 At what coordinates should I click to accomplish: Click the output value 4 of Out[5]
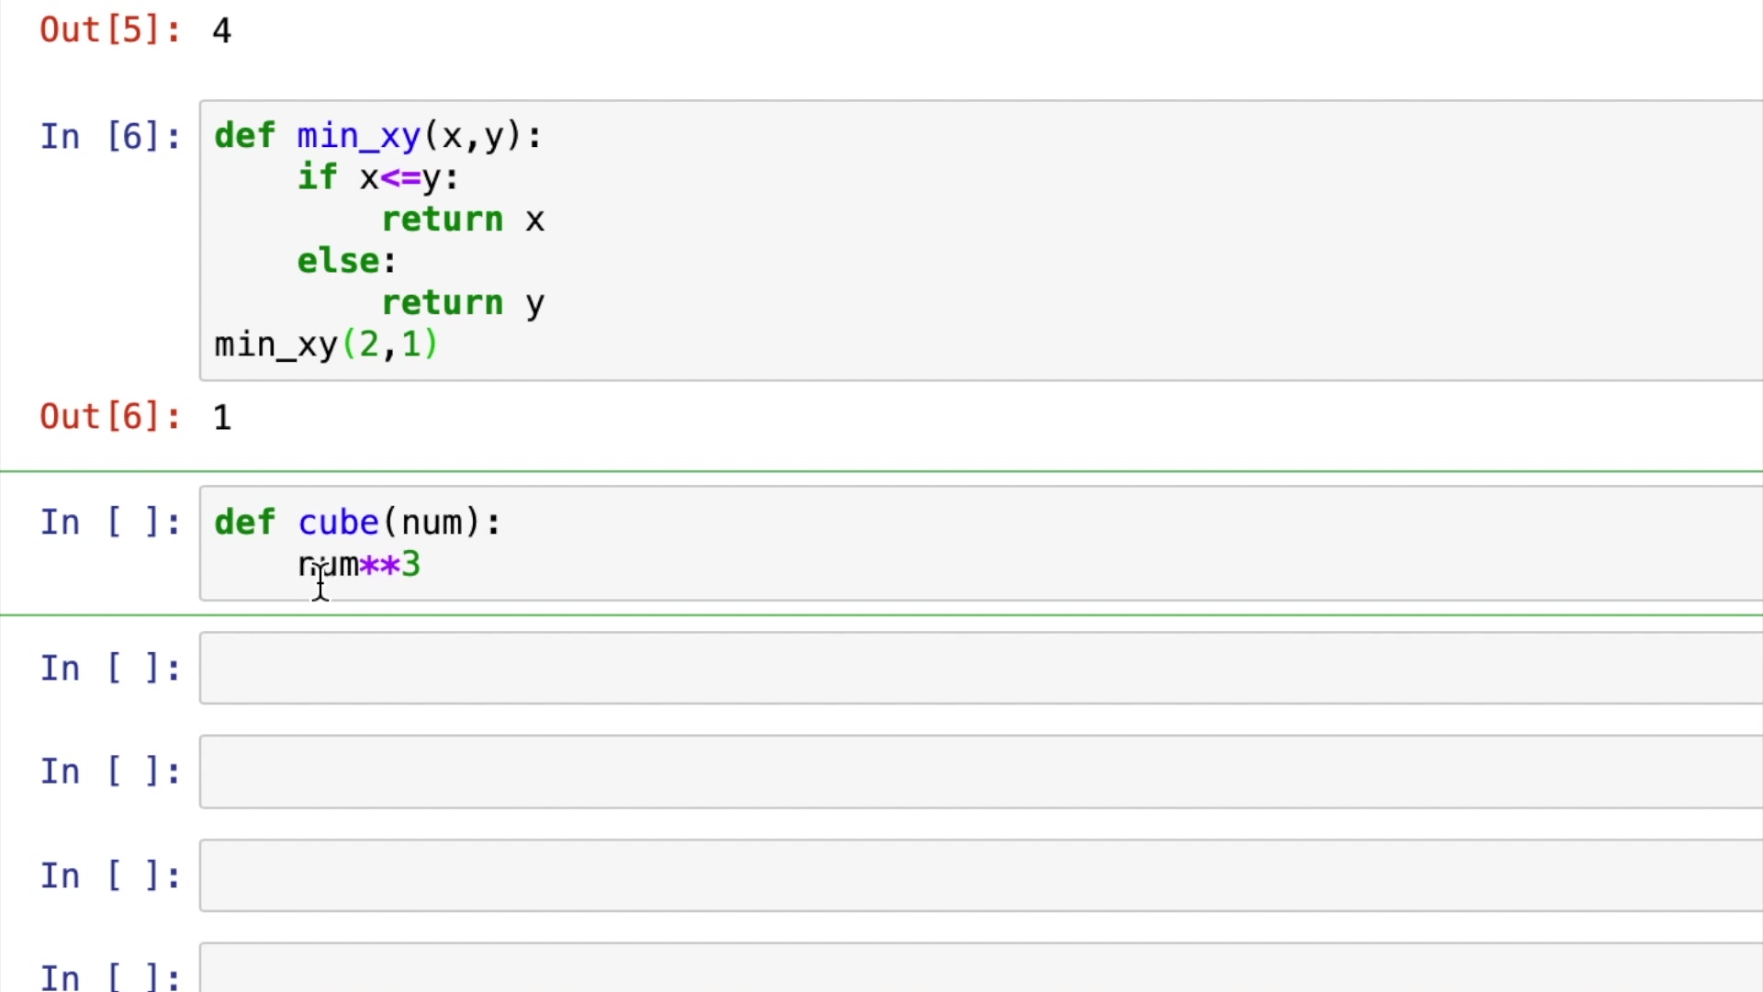tap(222, 31)
